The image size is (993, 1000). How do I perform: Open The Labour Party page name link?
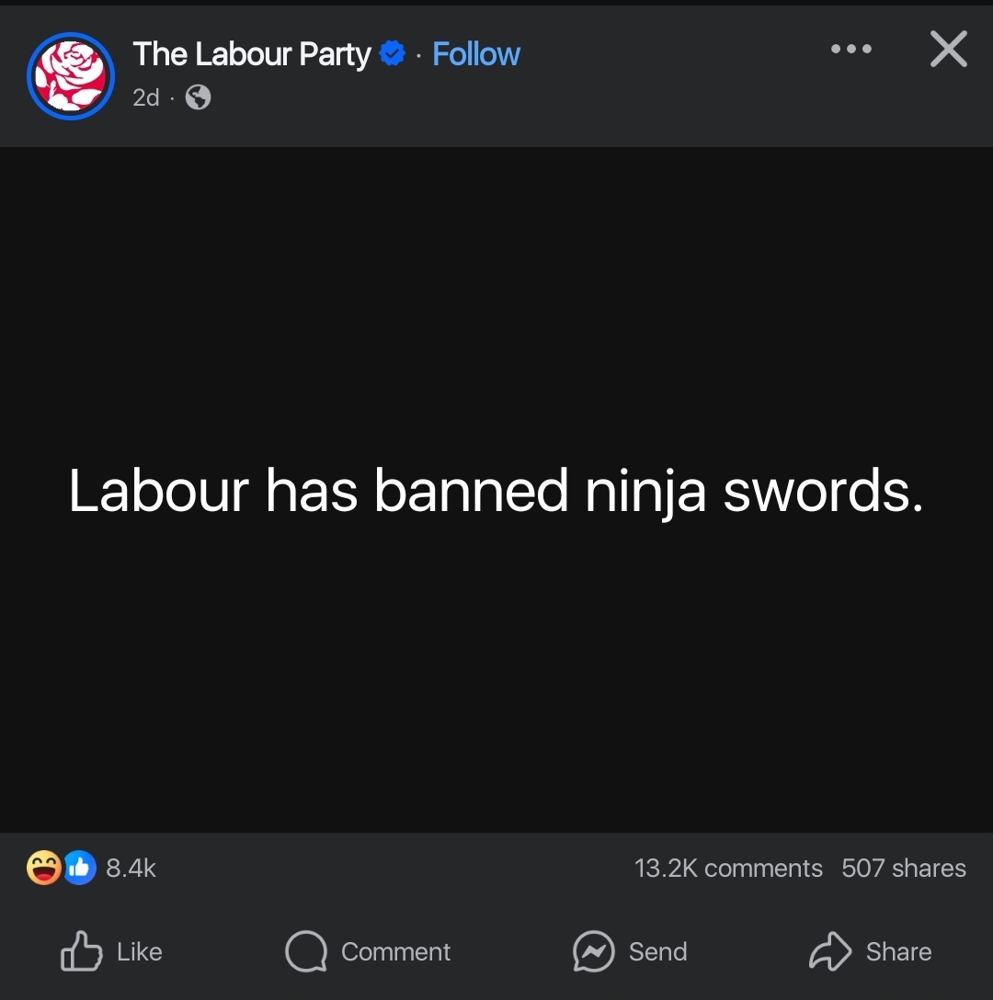251,54
